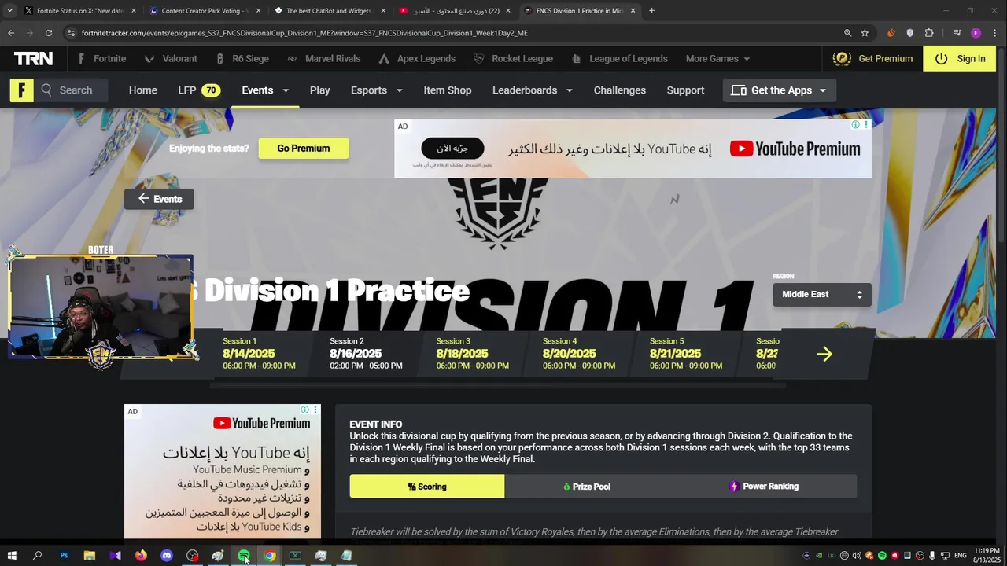Click the Get Premium button

(x=873, y=59)
